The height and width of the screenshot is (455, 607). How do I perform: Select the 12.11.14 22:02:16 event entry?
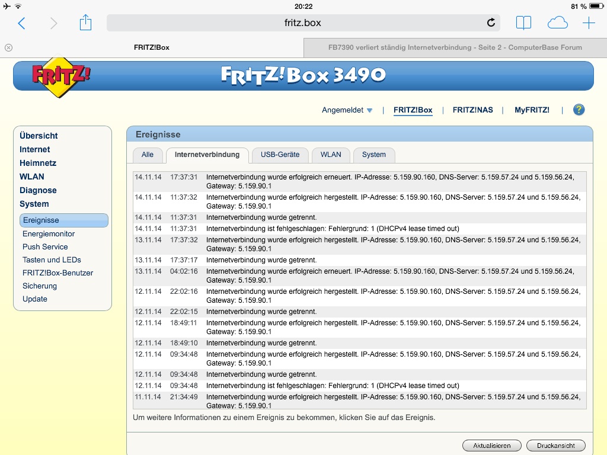point(360,296)
